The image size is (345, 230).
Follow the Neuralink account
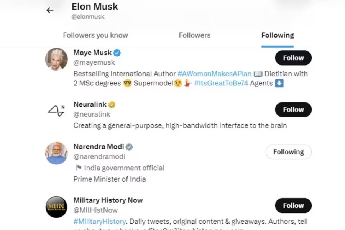(x=293, y=109)
